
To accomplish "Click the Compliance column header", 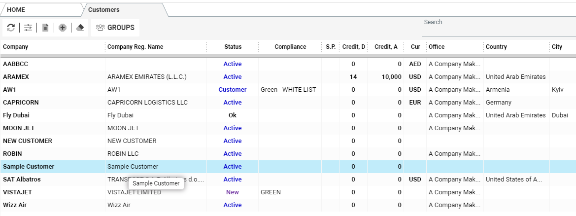I will point(290,47).
